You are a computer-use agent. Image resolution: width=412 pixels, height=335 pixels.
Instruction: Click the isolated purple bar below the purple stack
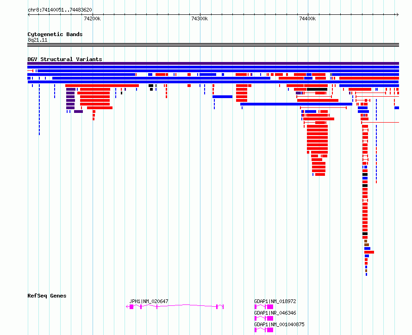click(78, 112)
